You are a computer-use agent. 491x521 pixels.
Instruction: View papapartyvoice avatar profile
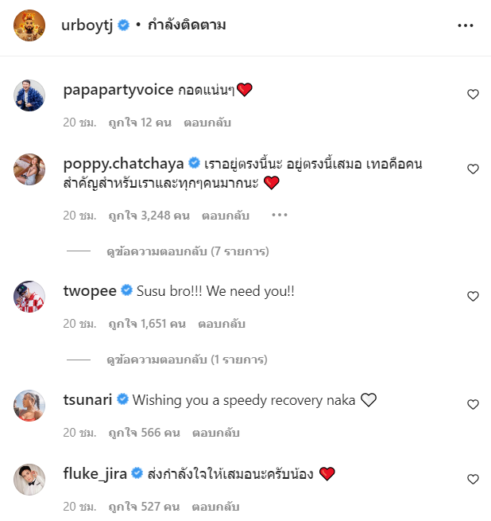[29, 95]
